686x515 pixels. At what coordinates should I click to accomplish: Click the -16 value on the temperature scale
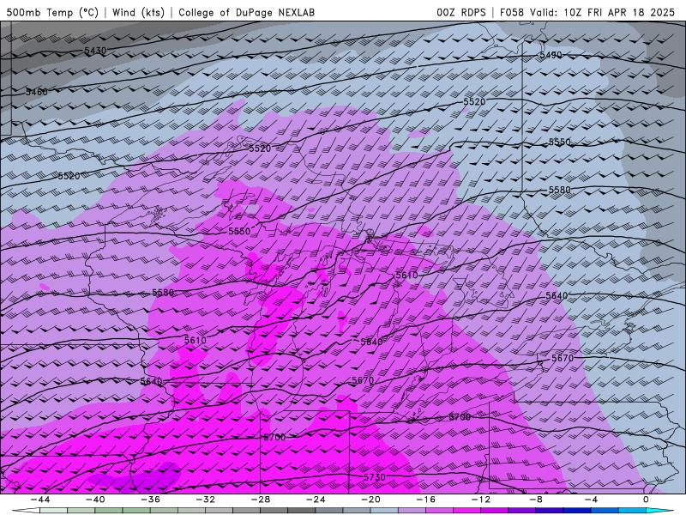click(x=425, y=500)
